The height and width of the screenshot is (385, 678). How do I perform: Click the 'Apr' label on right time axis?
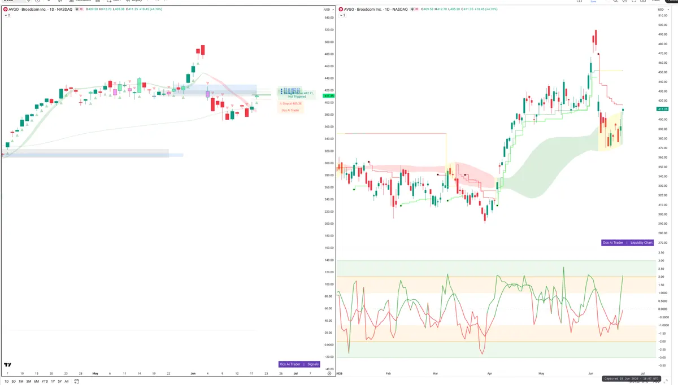pyautogui.click(x=489, y=373)
